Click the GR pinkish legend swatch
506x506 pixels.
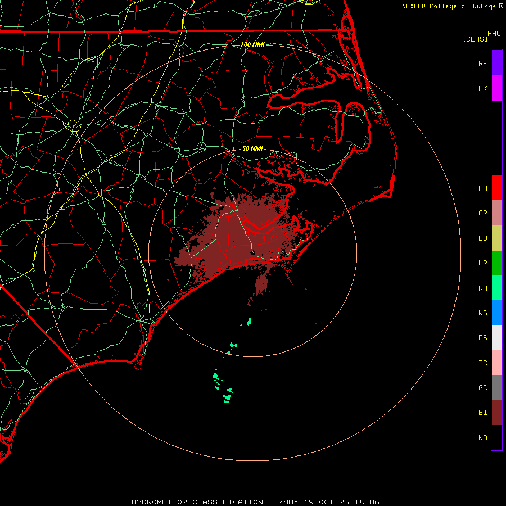496,213
